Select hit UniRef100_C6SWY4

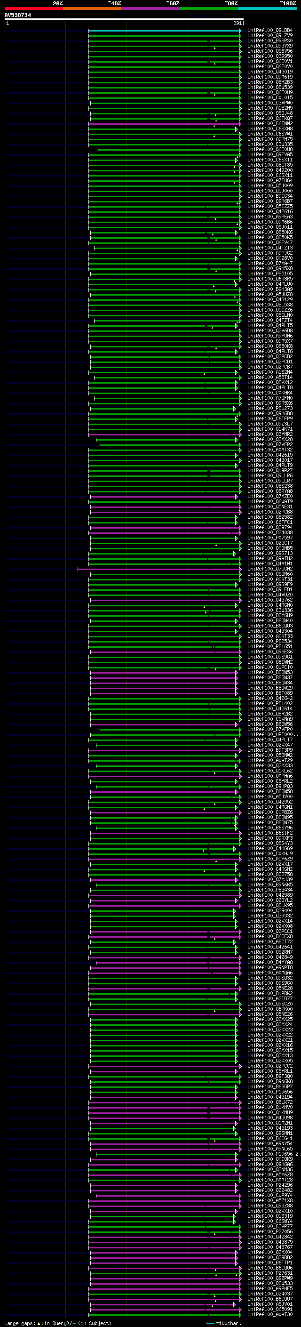coord(270,1221)
